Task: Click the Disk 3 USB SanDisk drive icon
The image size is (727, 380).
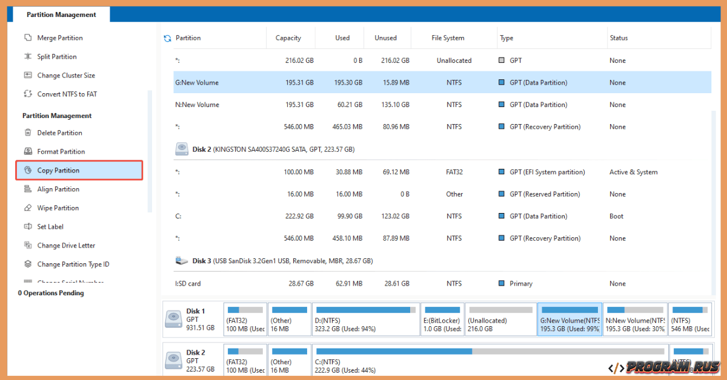Action: tap(182, 260)
